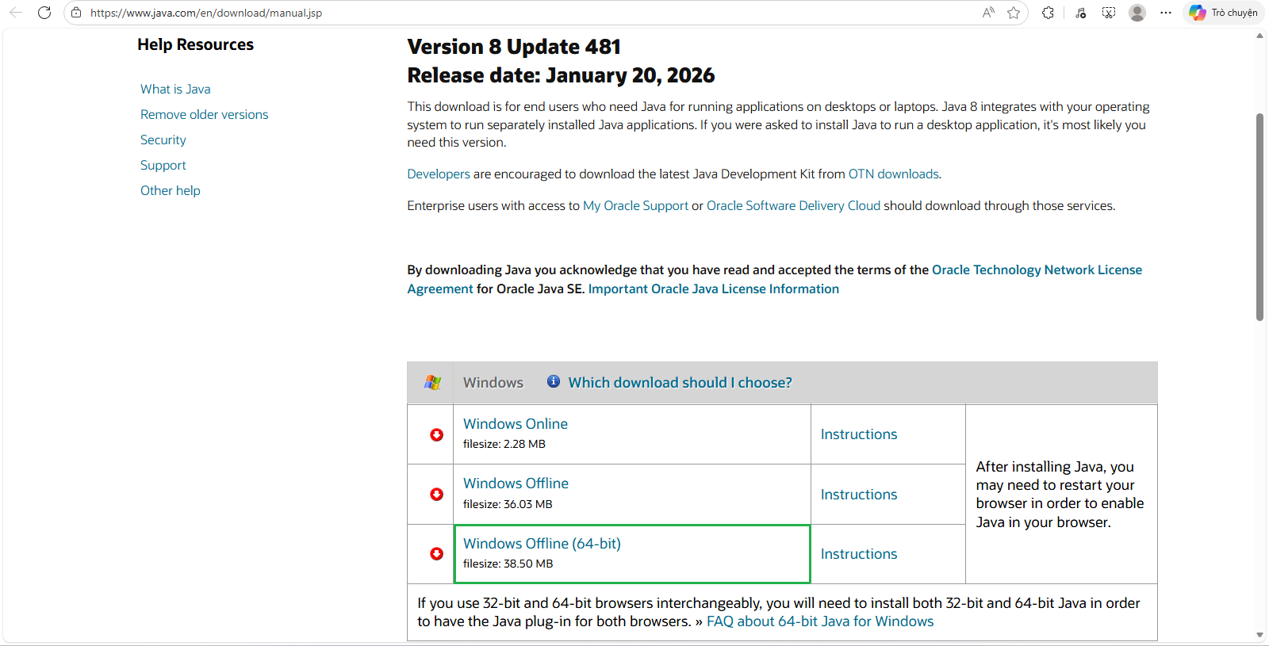Viewport: 1269px width, 646px height.
Task: Click the filesize: 2.28 MB text
Action: 504,444
